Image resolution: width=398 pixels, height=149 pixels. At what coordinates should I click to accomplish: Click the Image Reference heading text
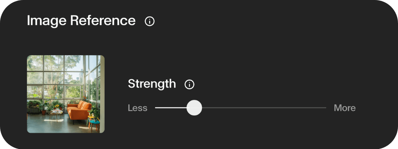pos(81,20)
